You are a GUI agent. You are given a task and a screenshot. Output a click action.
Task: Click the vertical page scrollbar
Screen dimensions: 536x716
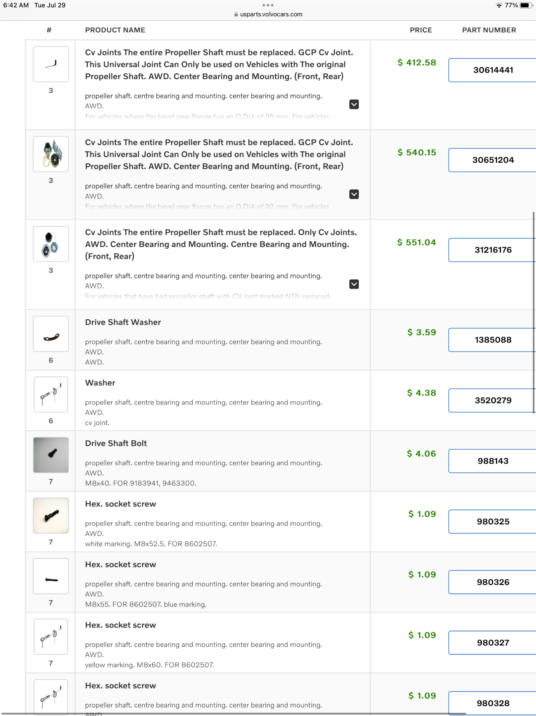click(533, 311)
